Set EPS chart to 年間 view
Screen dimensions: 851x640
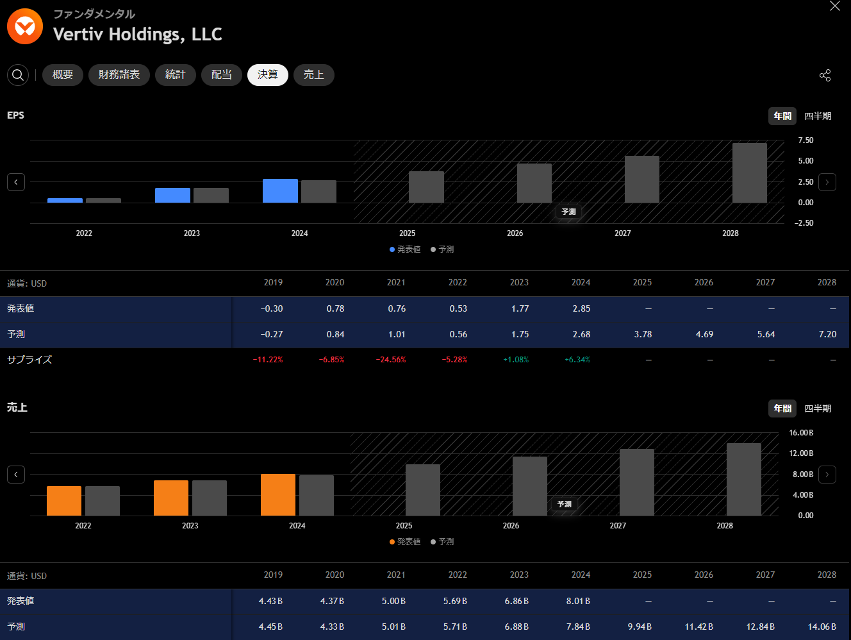(782, 116)
